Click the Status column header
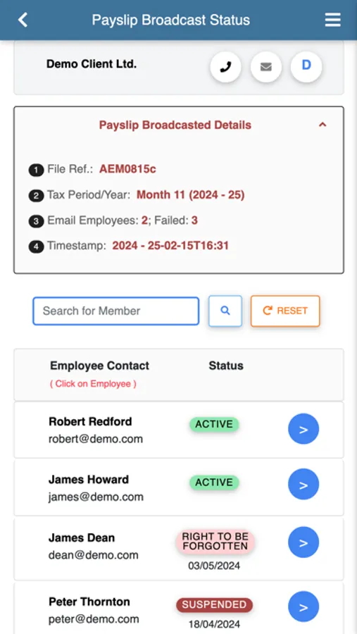357x634 pixels. click(226, 366)
